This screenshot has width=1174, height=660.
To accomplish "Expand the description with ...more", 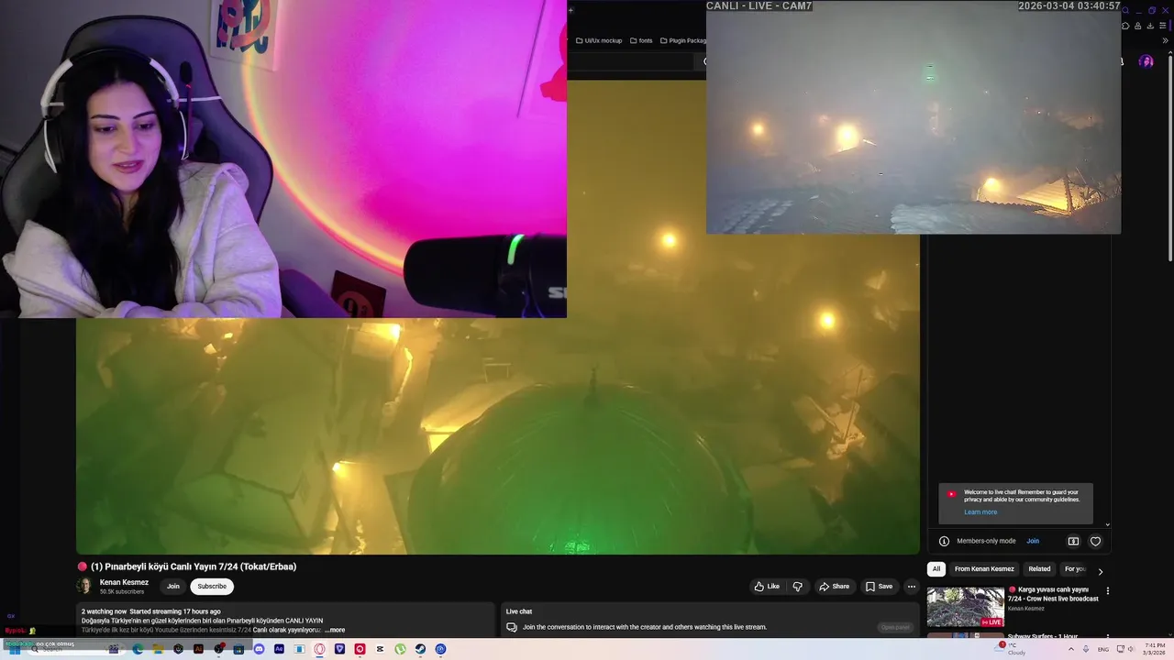I will tap(335, 630).
